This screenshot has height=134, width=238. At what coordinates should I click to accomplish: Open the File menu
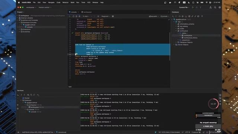tap(34, 3)
